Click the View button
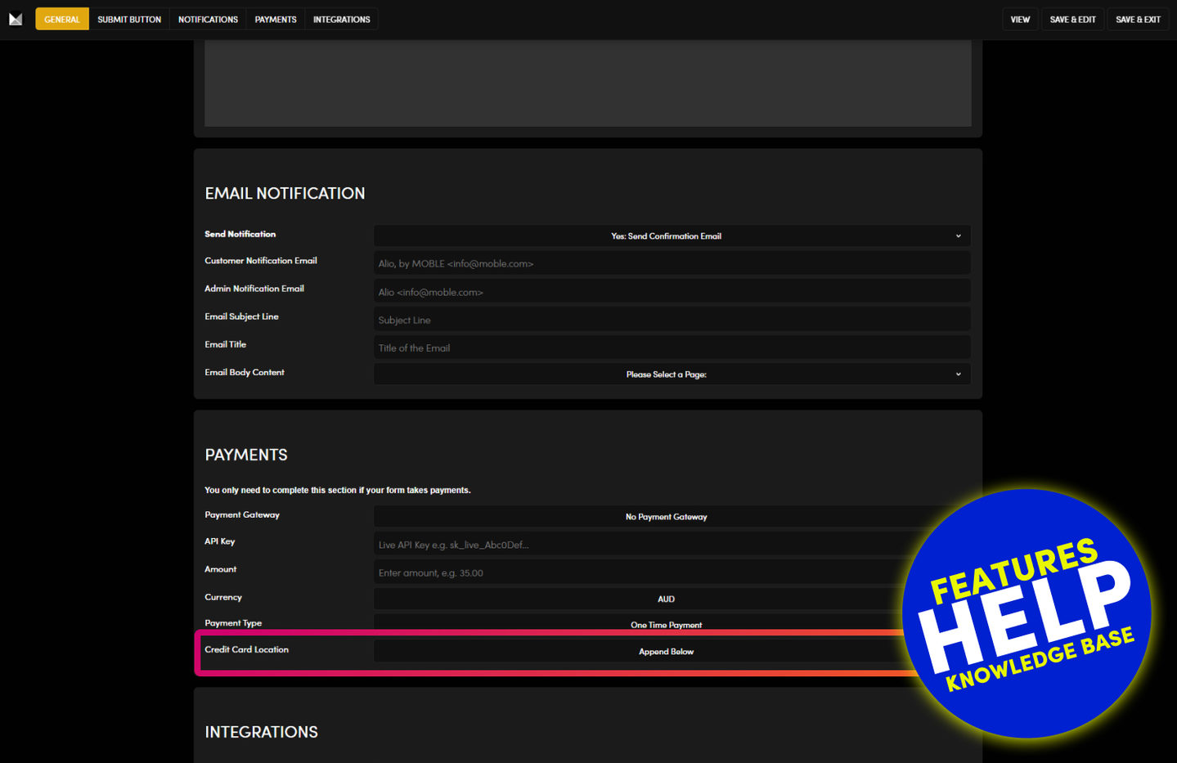The image size is (1177, 763). click(x=1020, y=20)
